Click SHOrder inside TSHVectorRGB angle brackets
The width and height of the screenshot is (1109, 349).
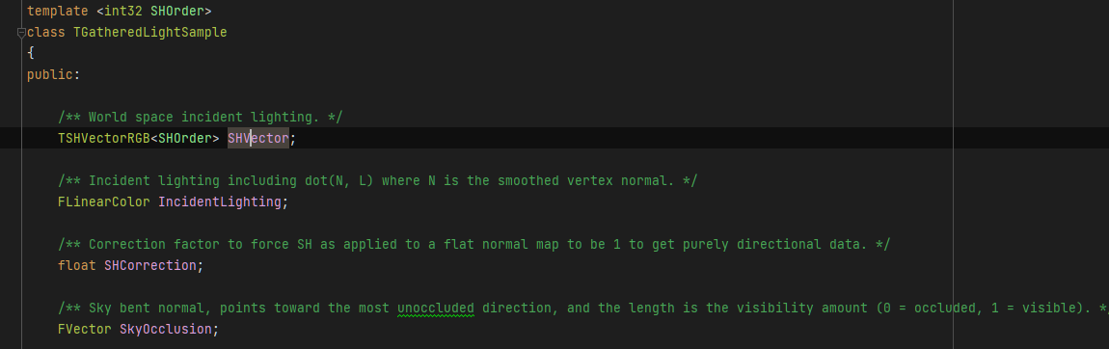[x=185, y=139]
